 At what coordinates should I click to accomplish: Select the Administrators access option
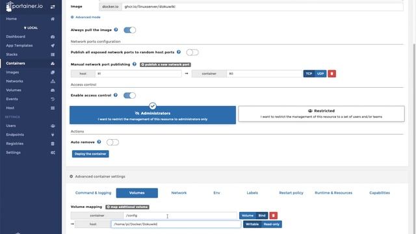[x=153, y=115]
